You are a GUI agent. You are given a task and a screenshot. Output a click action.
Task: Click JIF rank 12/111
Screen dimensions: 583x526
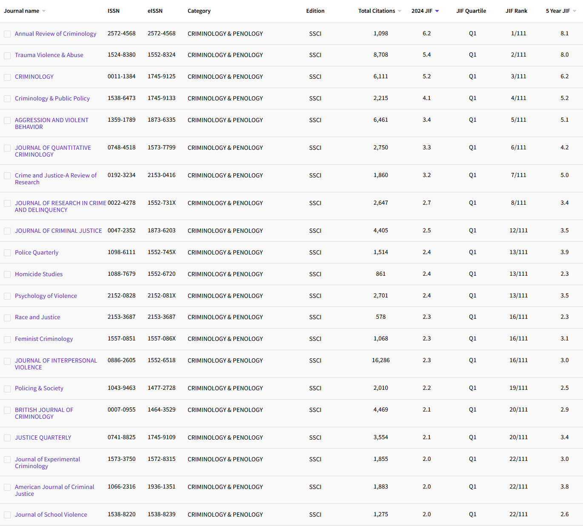click(x=519, y=230)
